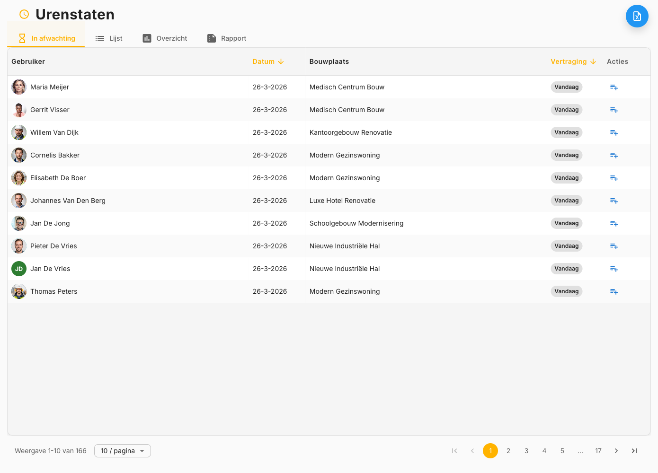Image resolution: width=658 pixels, height=473 pixels.
Task: Click the list icon on the Lijst tab
Action: click(99, 38)
